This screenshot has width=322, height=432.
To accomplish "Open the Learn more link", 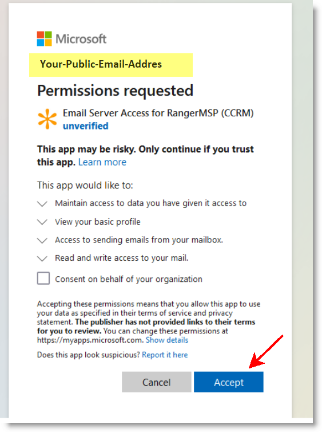I will 102,162.
